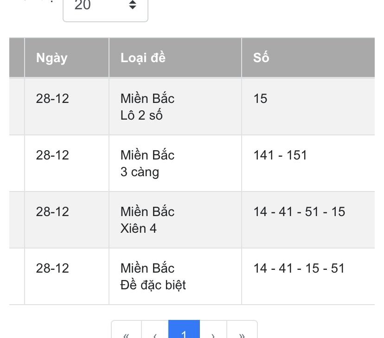
Task: Select the Miền Bắc Đề đặc biệt cell
Action: (153, 276)
